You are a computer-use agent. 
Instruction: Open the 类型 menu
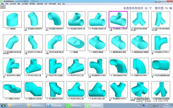click(x=2, y=4)
